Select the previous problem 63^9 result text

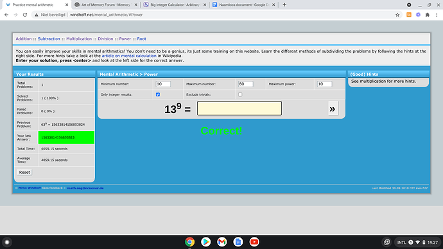point(63,125)
